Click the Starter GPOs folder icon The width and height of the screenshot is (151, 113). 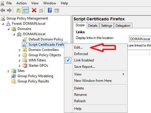point(25,66)
